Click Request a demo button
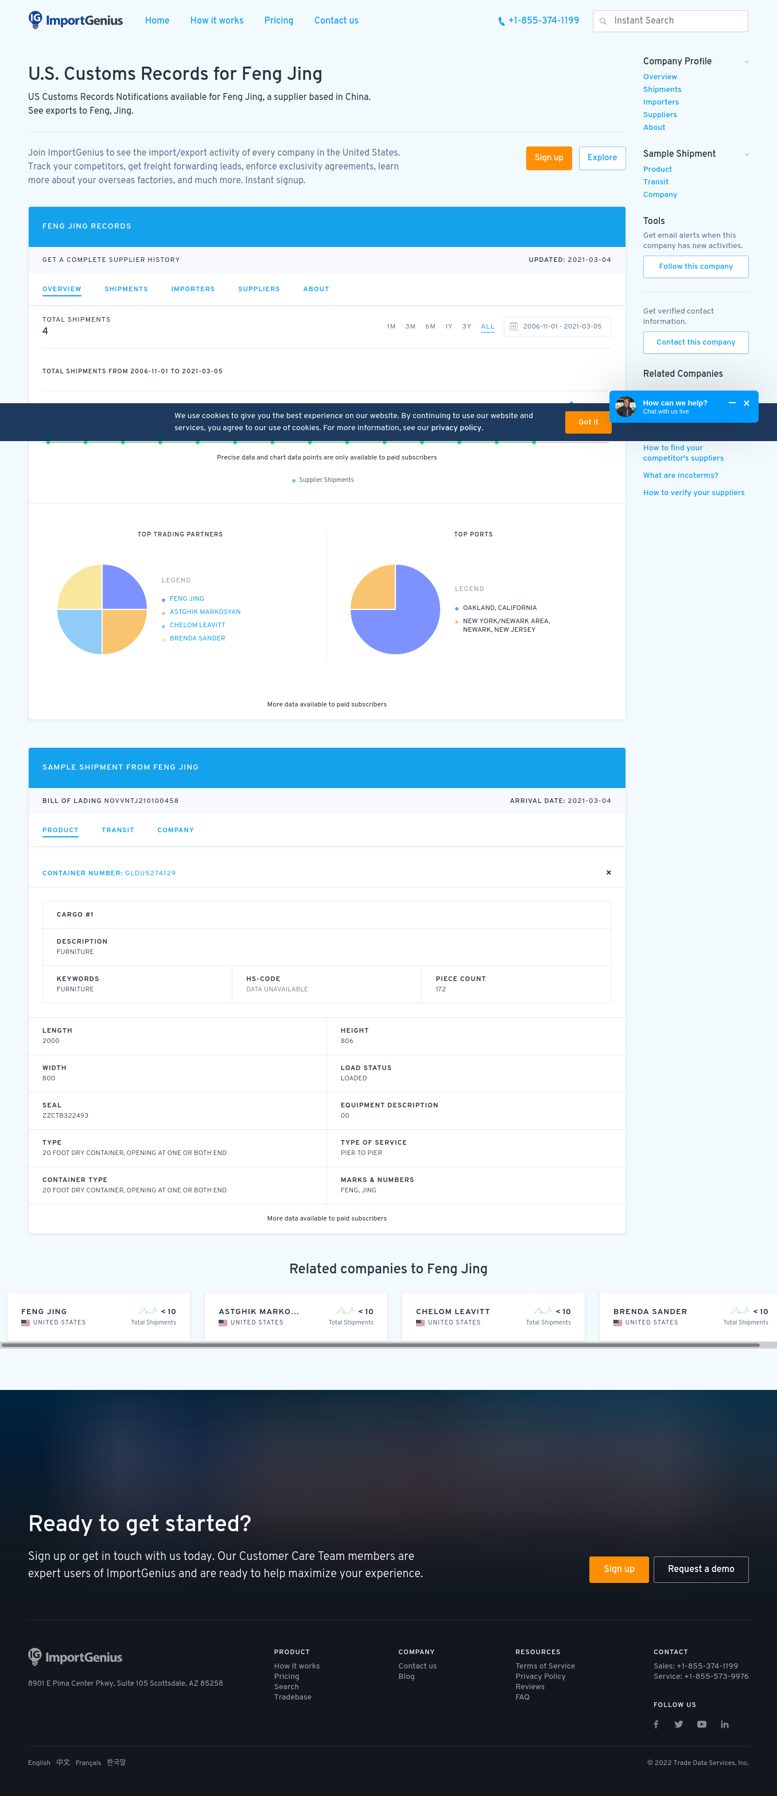 [x=700, y=1569]
